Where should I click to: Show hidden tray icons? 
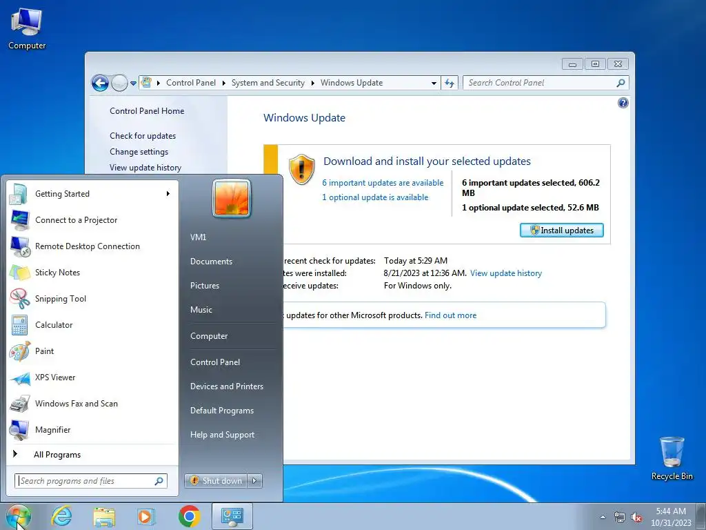603,517
